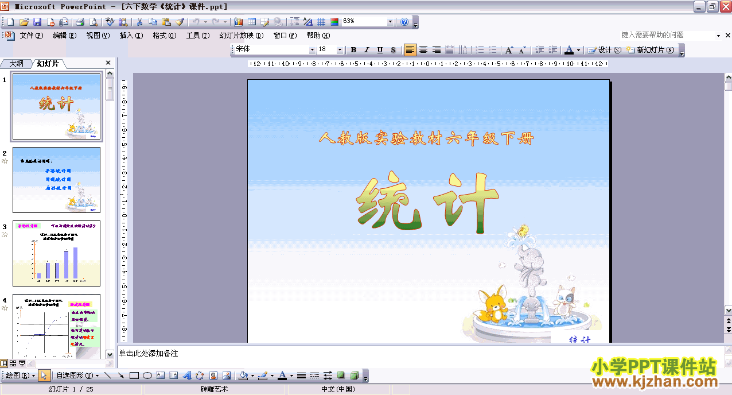Image resolution: width=732 pixels, height=395 pixels.
Task: Insert picture from file
Action: pyautogui.click(x=227, y=375)
